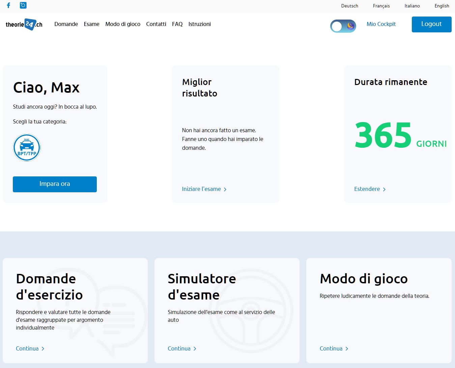Open the Instagram social icon

pos(23,5)
